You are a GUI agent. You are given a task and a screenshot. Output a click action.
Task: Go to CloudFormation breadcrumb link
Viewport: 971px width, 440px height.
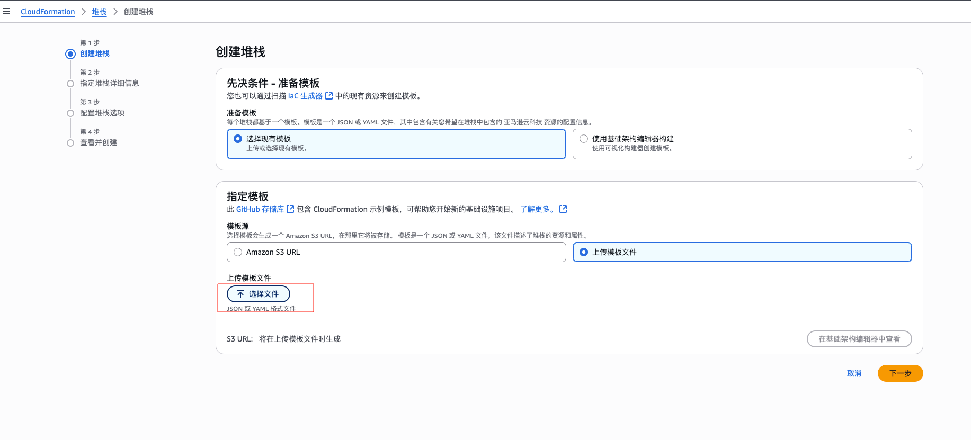pos(48,12)
